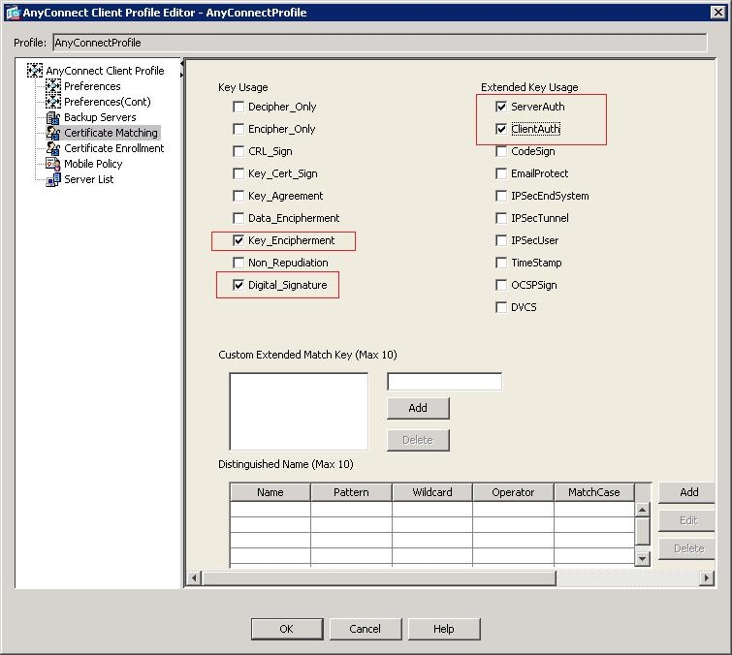Click the AnyConnect Client Profile root icon

[35, 71]
